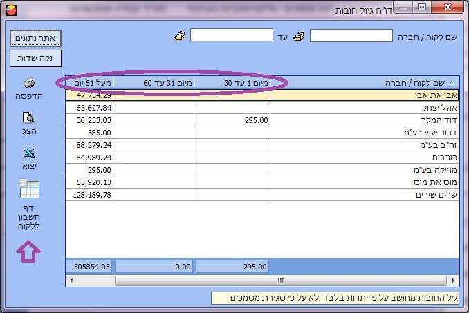Select the row שרים שירים
469x313 pixels.
click(x=262, y=195)
